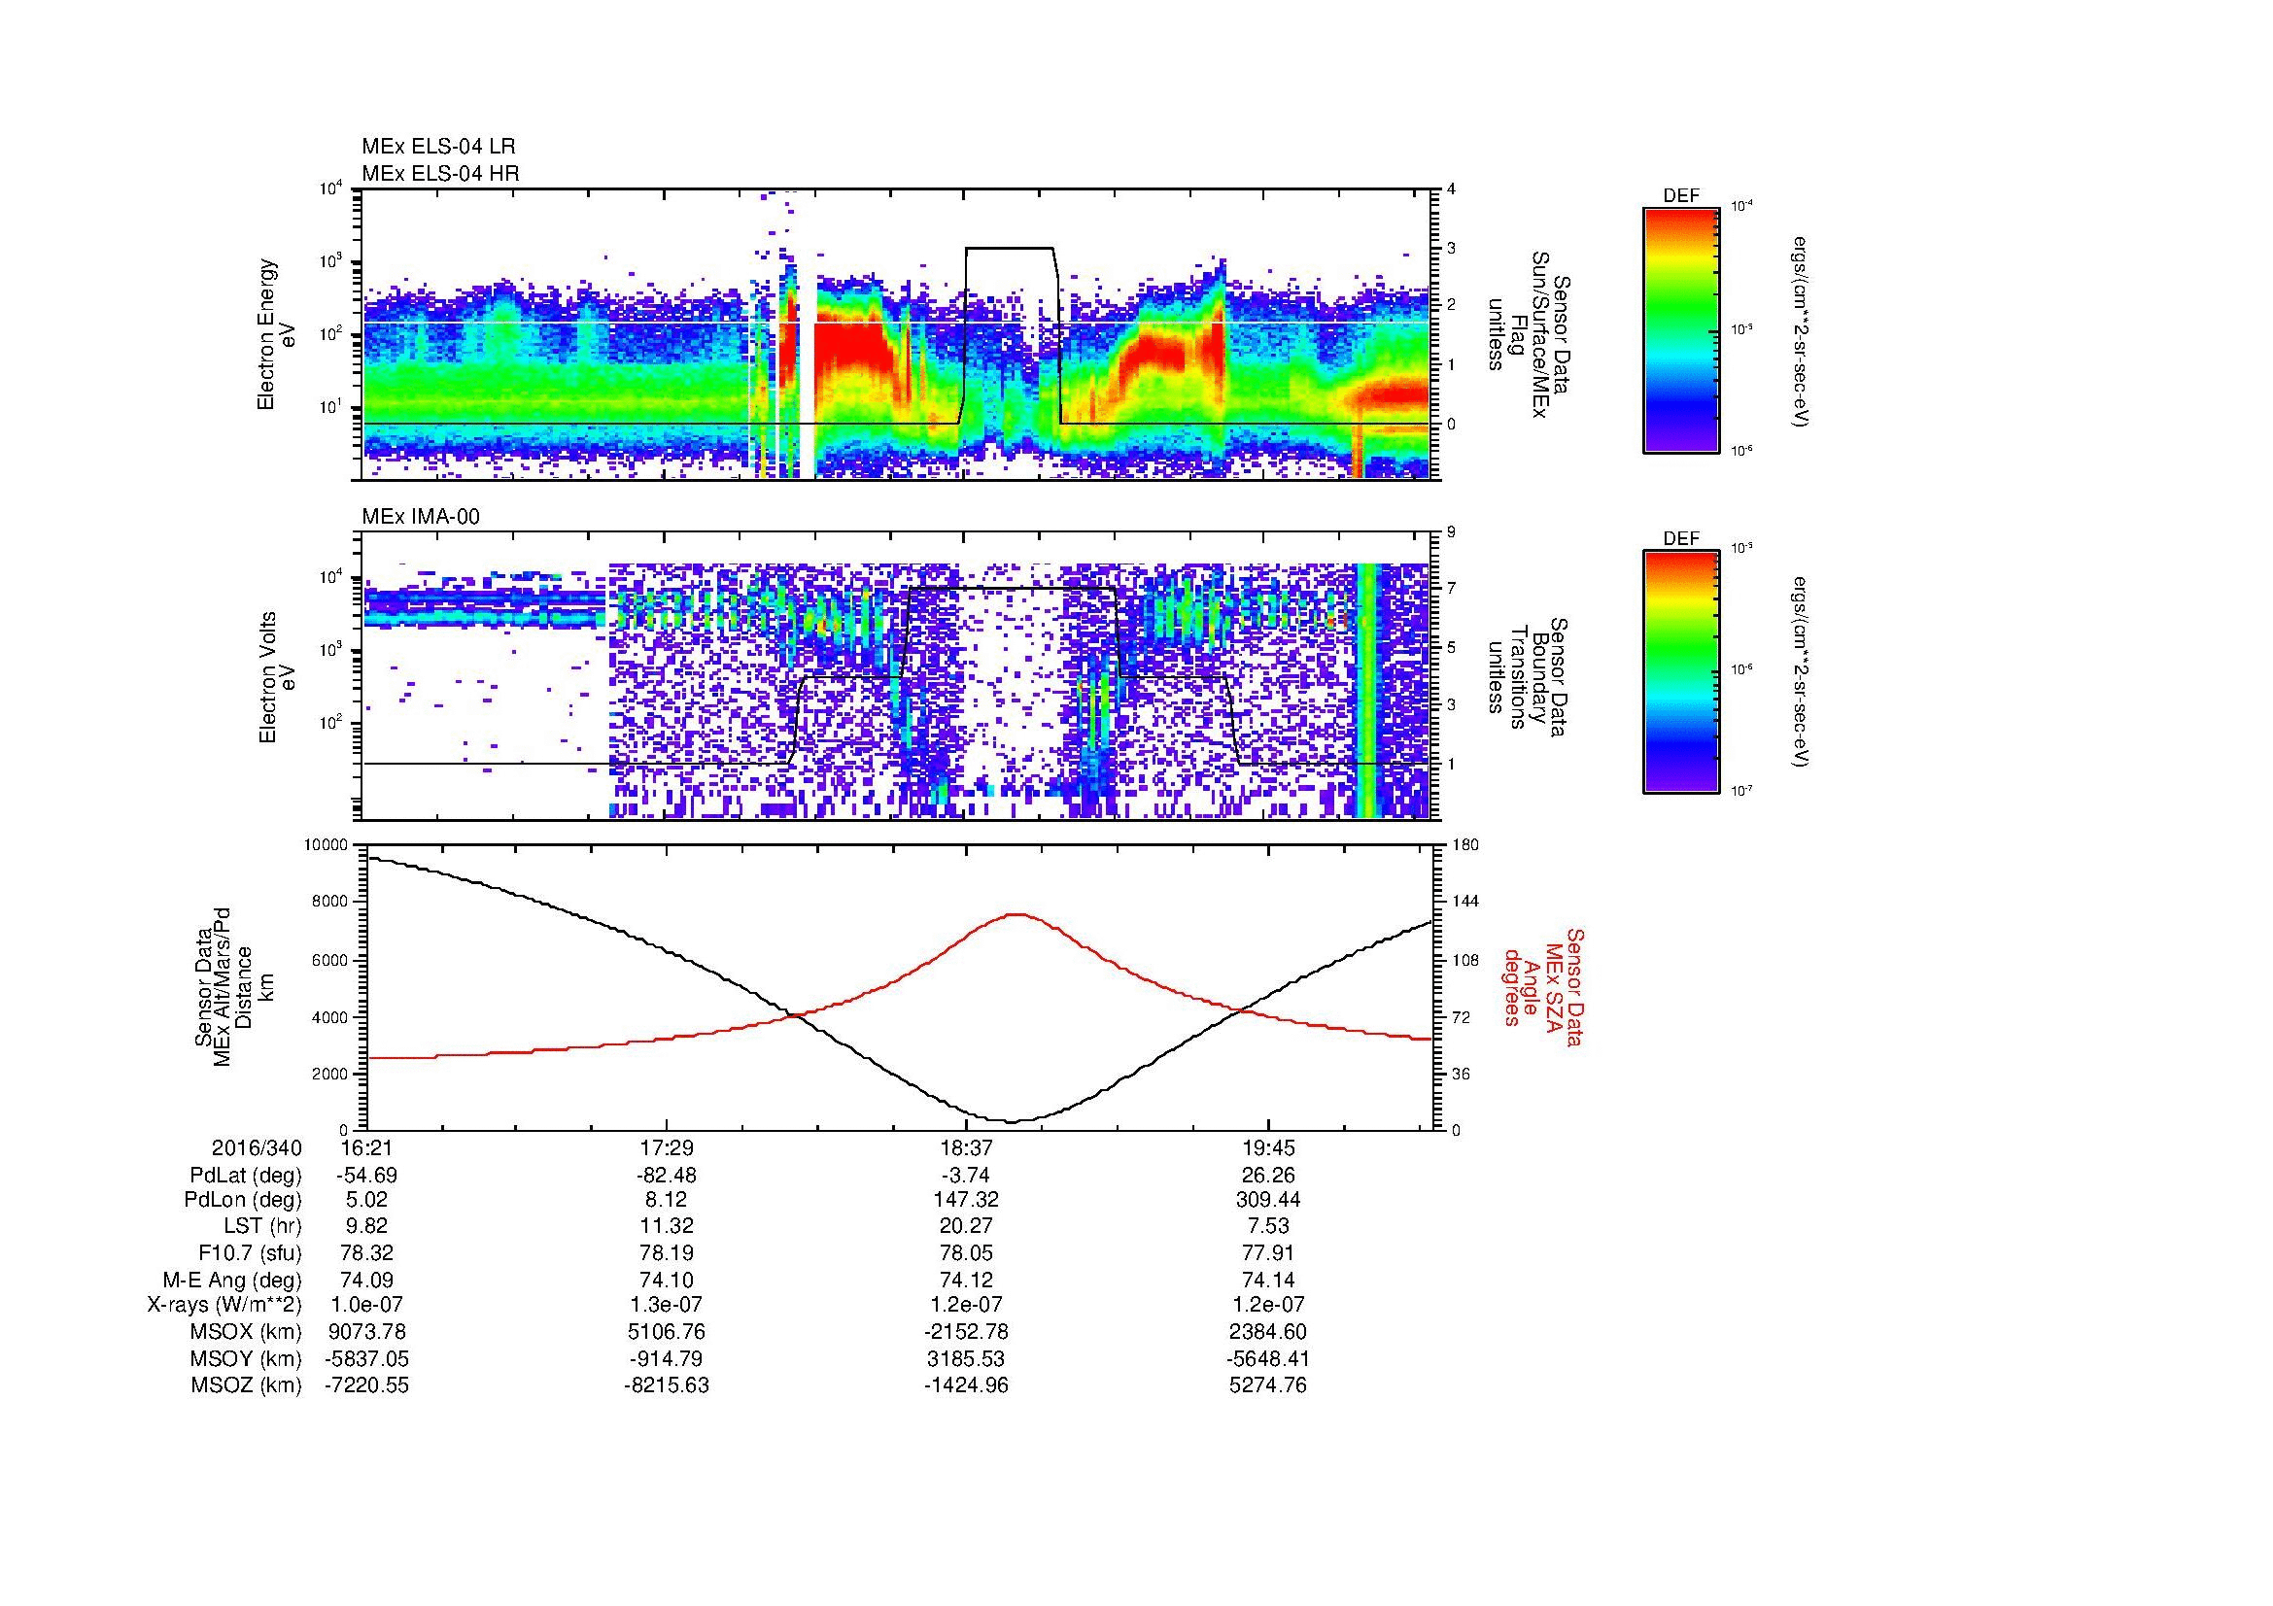Viewport: 2273px width, 1606px height.
Task: Click the X-rays value '1.3e-07'
Action: pyautogui.click(x=667, y=1305)
